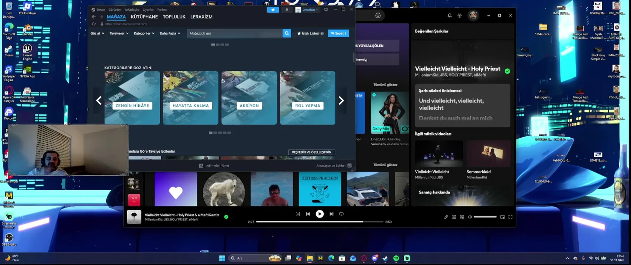Viewport: 631px width, 265px height.
Task: Open the Steam menu
Action: [99, 10]
